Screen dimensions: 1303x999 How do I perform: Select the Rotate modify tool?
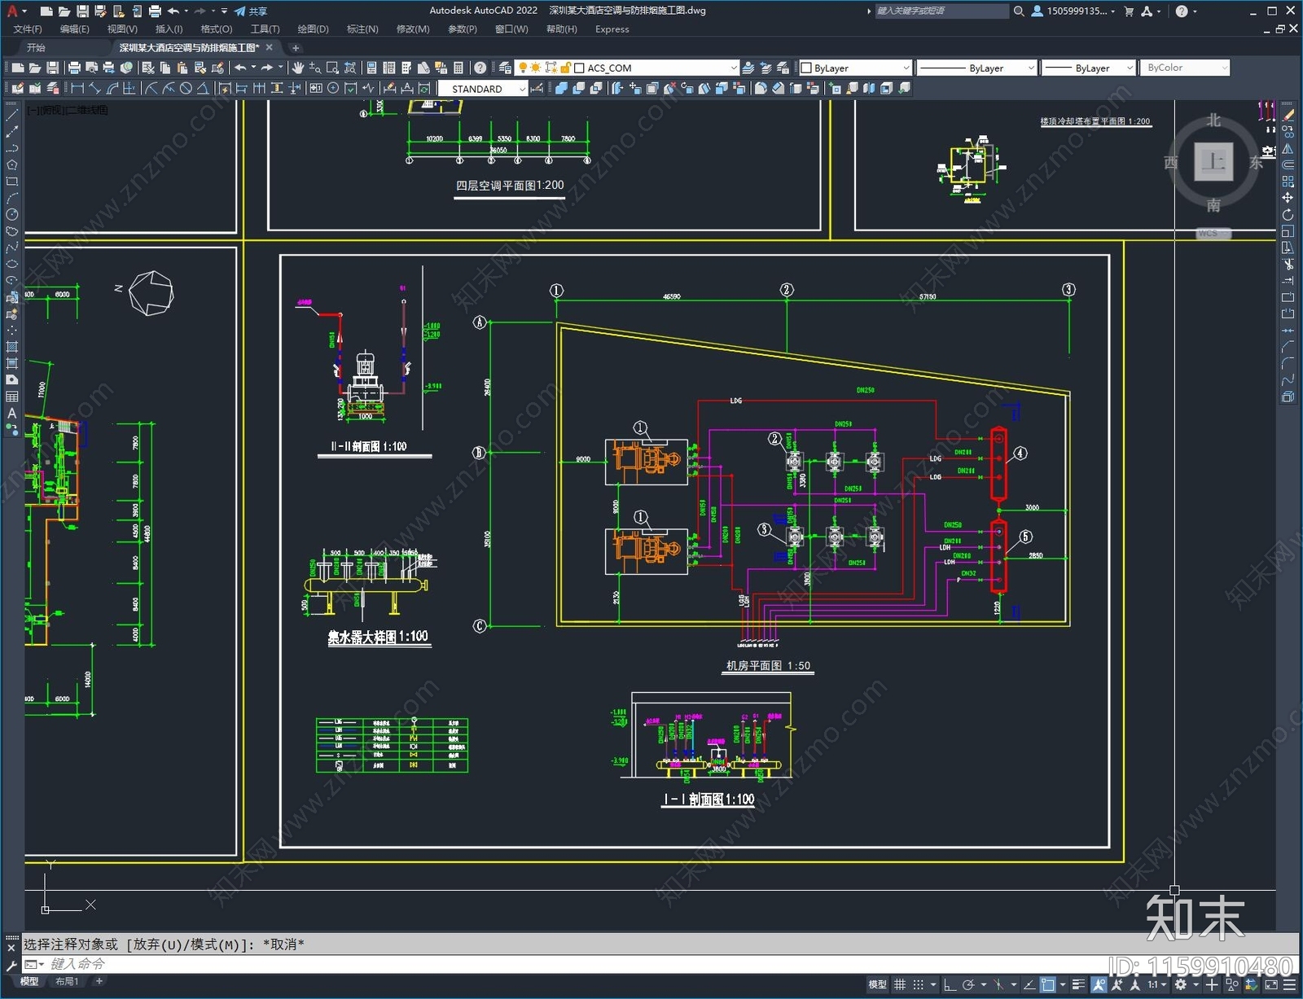1288,215
